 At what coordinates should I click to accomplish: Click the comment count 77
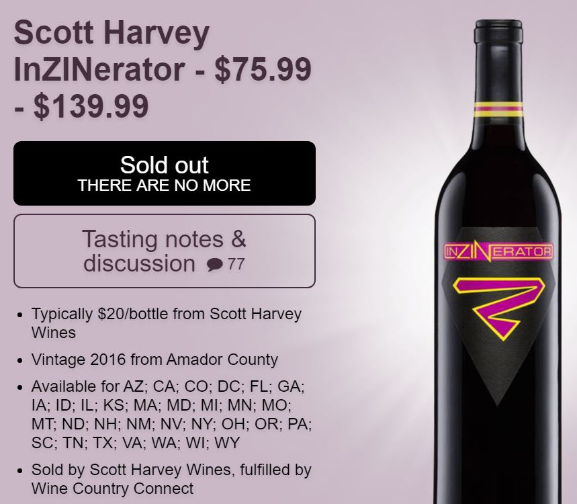236,264
